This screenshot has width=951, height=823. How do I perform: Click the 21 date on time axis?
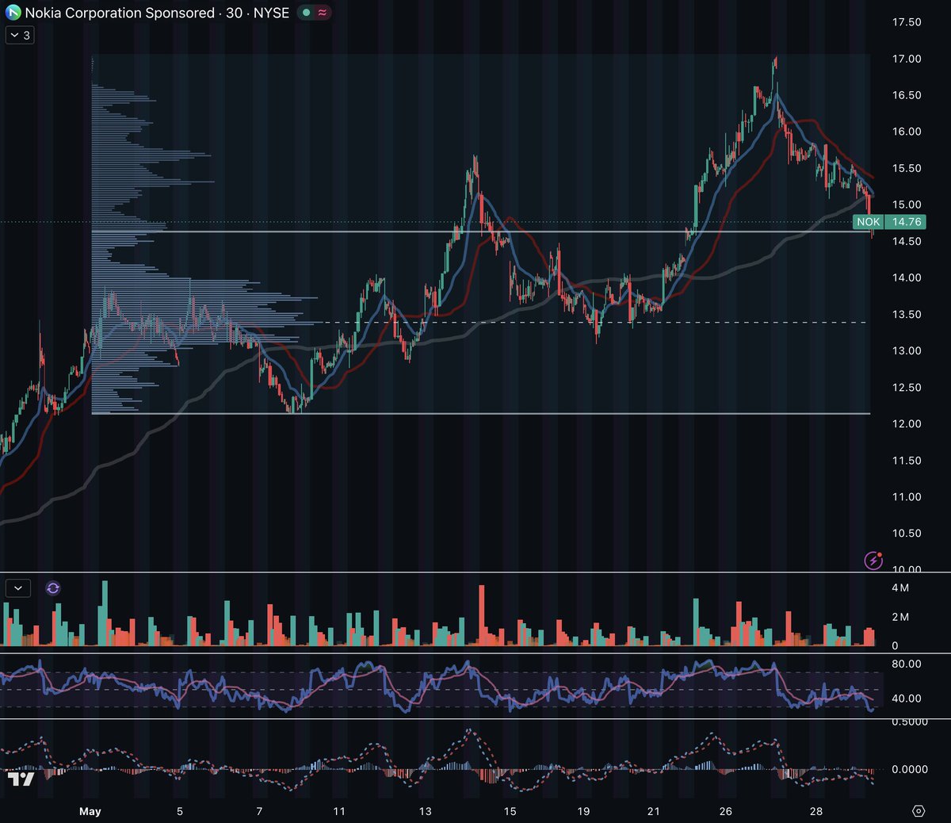653,811
